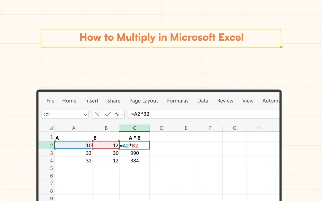Expand the Name Box dropdown arrow
322x201 pixels.
point(85,115)
